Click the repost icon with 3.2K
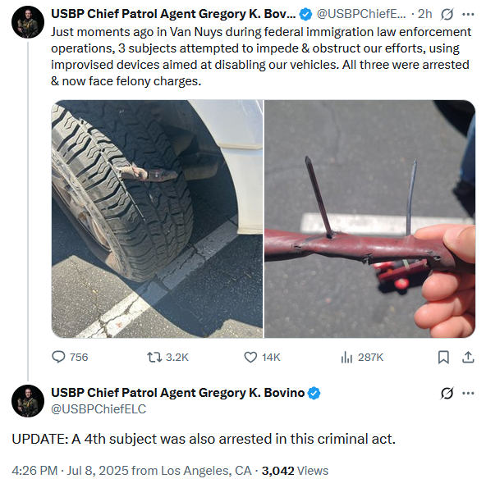 154,357
